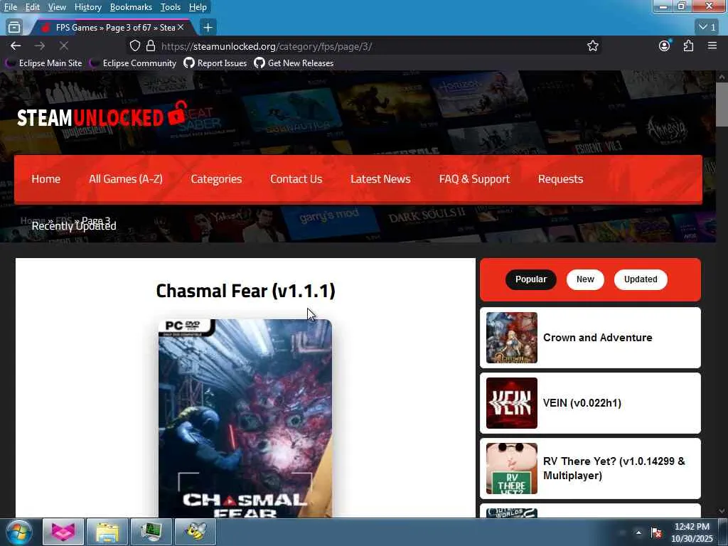The height and width of the screenshot is (546, 728).
Task: Click the Chasmal Fear cover image
Action: click(245, 418)
